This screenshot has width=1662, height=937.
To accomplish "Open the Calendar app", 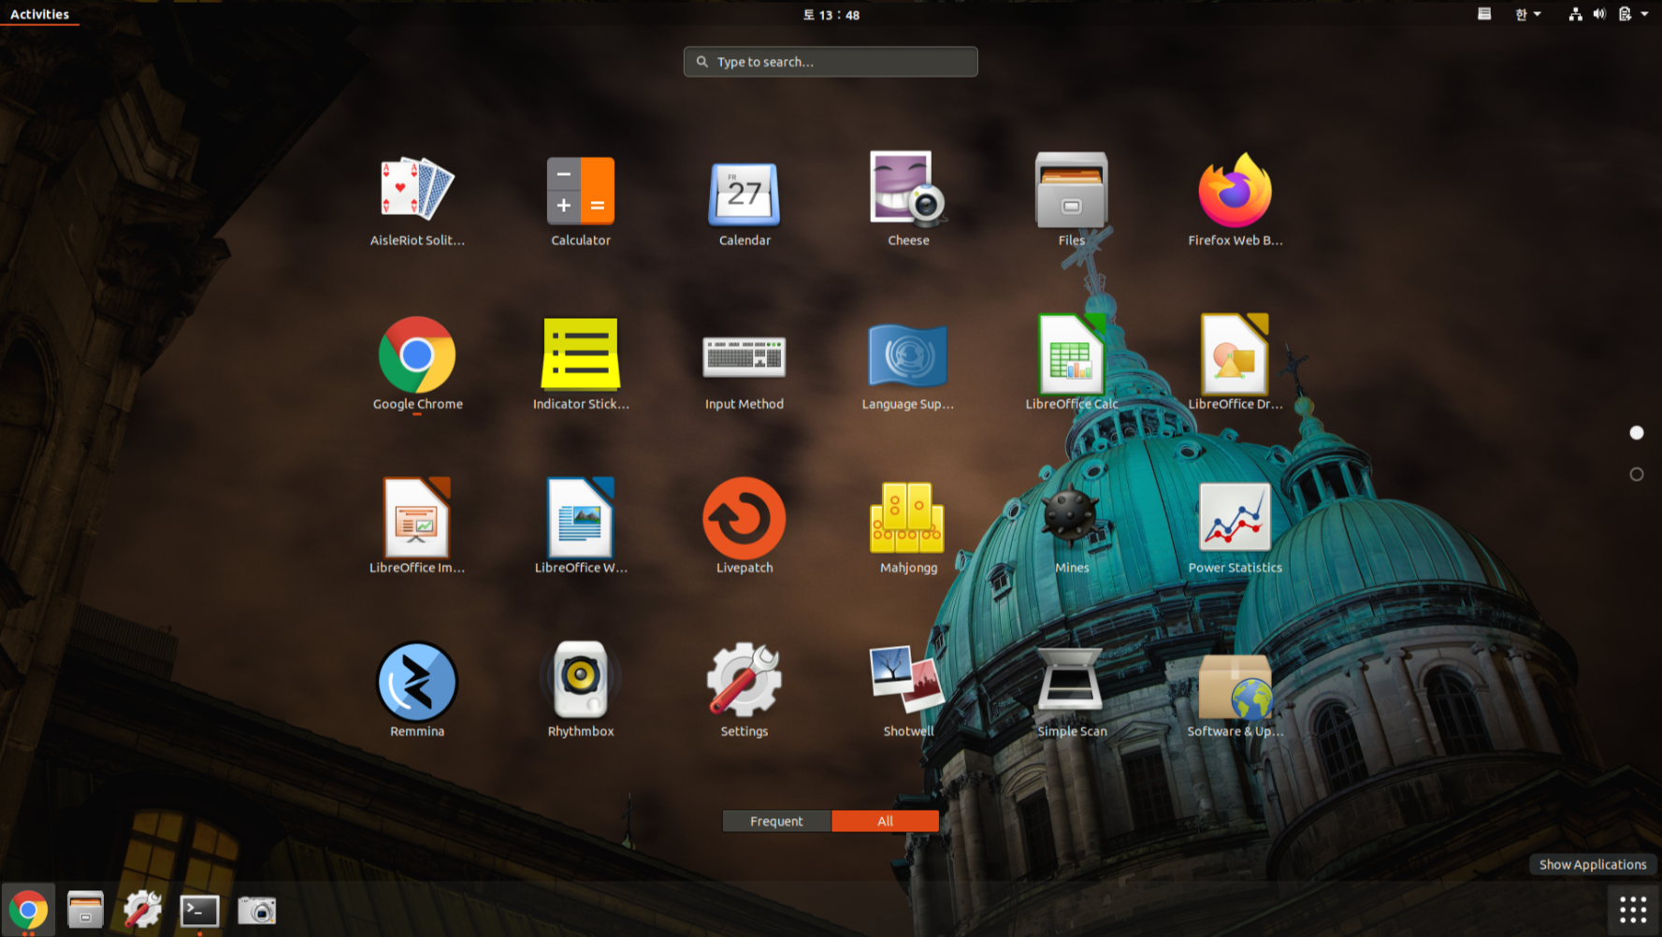I will coord(744,200).
